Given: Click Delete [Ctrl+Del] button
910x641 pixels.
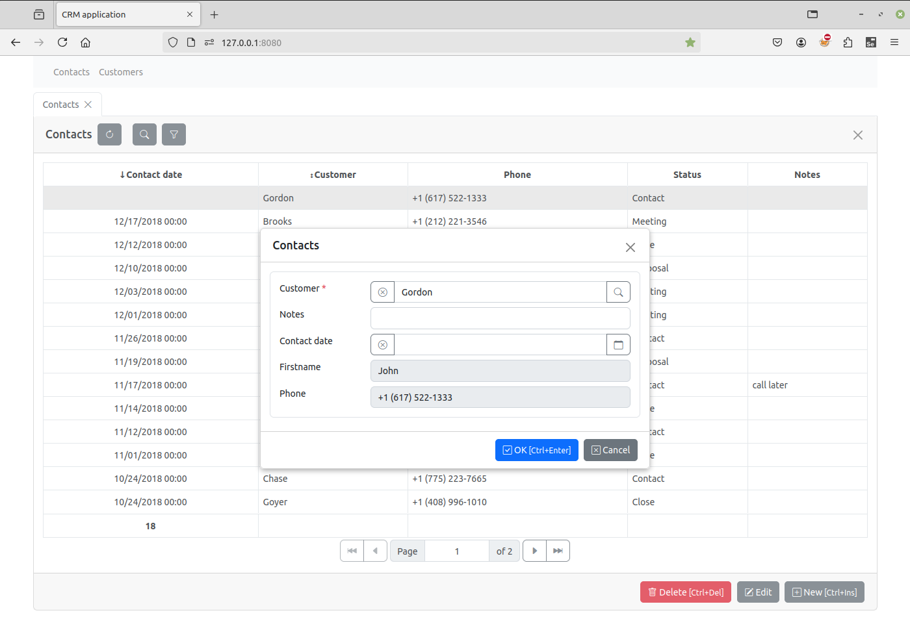Looking at the screenshot, I should (685, 592).
